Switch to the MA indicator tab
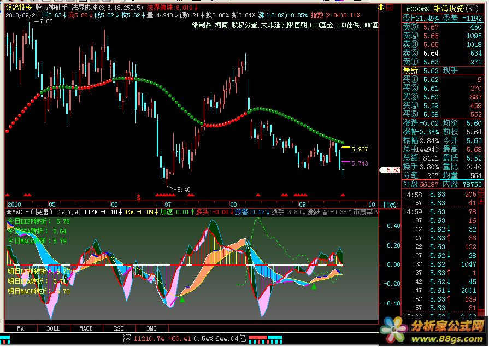489x347 pixels. pyautogui.click(x=21, y=328)
